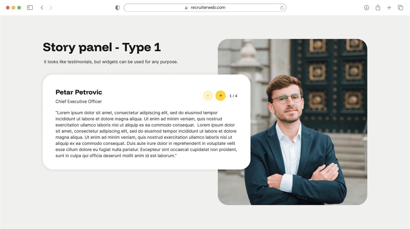Click the testimonials subtitle under the heading

(x=111, y=62)
